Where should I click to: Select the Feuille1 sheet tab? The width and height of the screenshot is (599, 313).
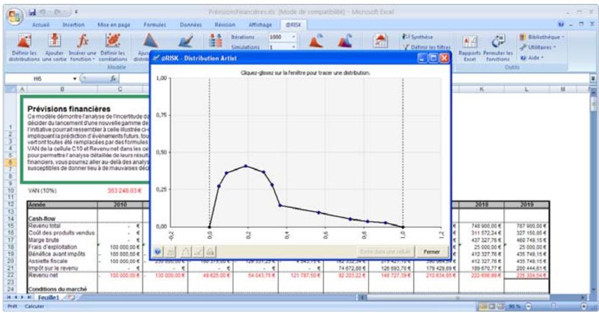click(x=49, y=297)
